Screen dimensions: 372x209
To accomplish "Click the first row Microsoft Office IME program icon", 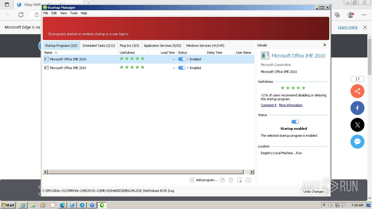I will pyautogui.click(x=46, y=59).
